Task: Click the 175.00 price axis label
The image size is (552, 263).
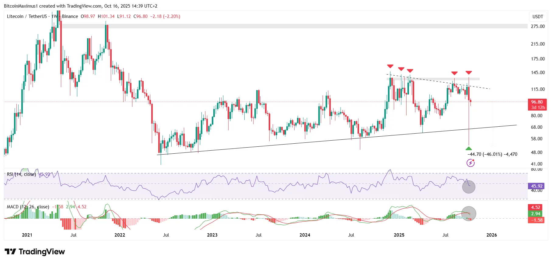Action: tap(538, 59)
